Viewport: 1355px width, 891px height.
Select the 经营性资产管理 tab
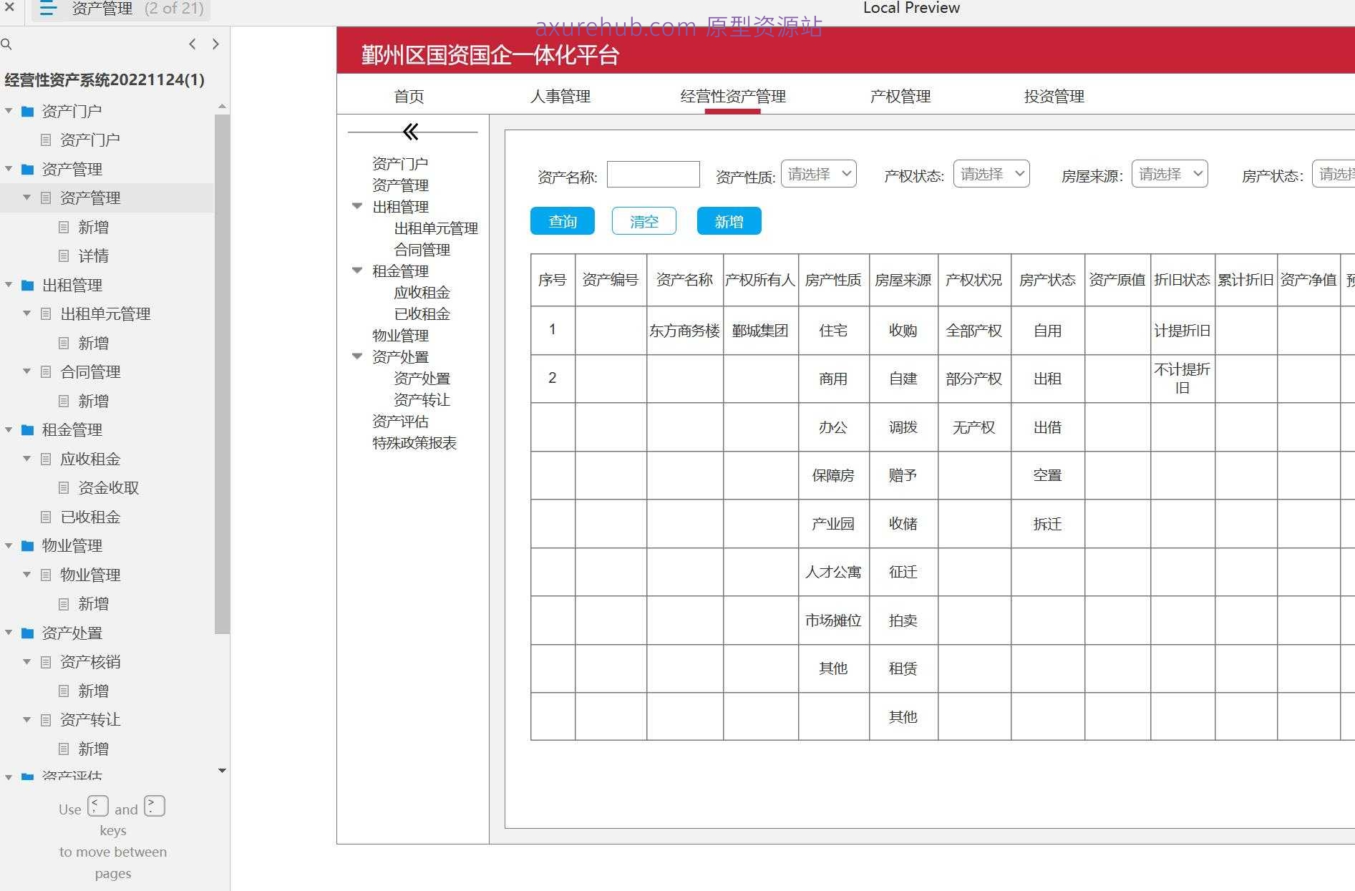coord(733,96)
